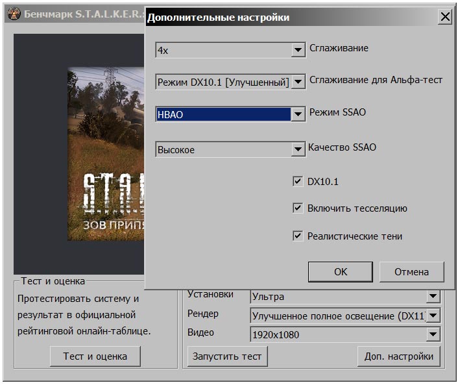Image resolution: width=460 pixels, height=385 pixels.
Task: Expand the Качество SSAO dropdown
Action: 298,150
